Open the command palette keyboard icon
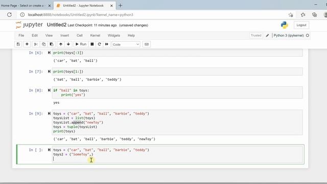The image size is (327, 184). pyautogui.click(x=147, y=44)
